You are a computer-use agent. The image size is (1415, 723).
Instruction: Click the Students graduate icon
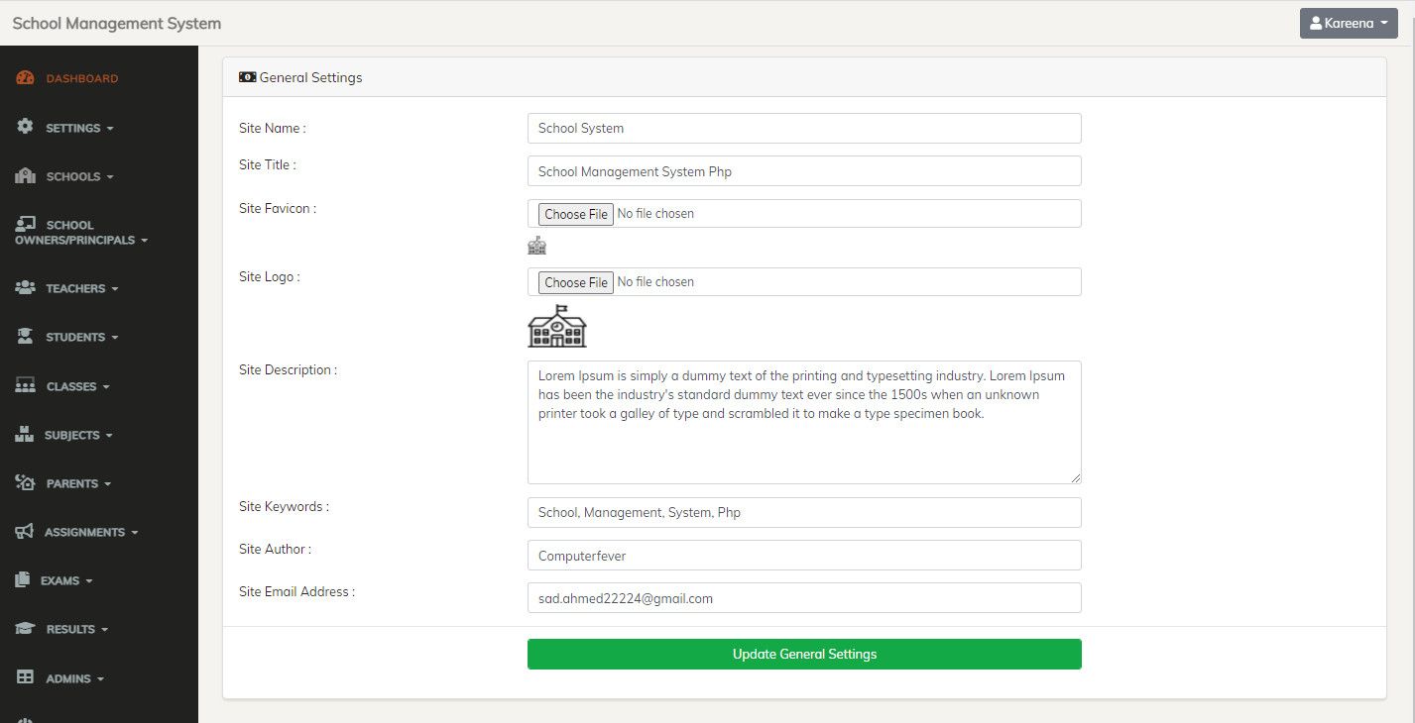point(26,336)
